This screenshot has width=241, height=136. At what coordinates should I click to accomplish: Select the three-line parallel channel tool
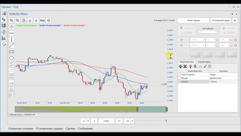12,64
